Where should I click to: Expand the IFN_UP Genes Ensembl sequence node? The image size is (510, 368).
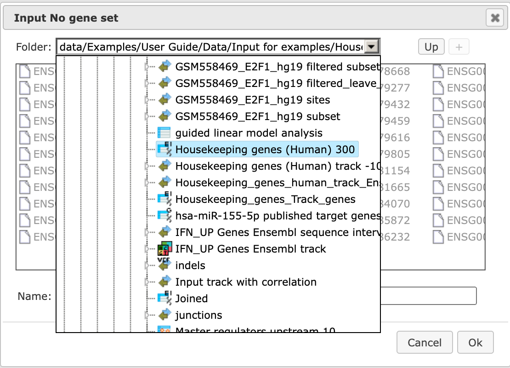tap(147, 232)
